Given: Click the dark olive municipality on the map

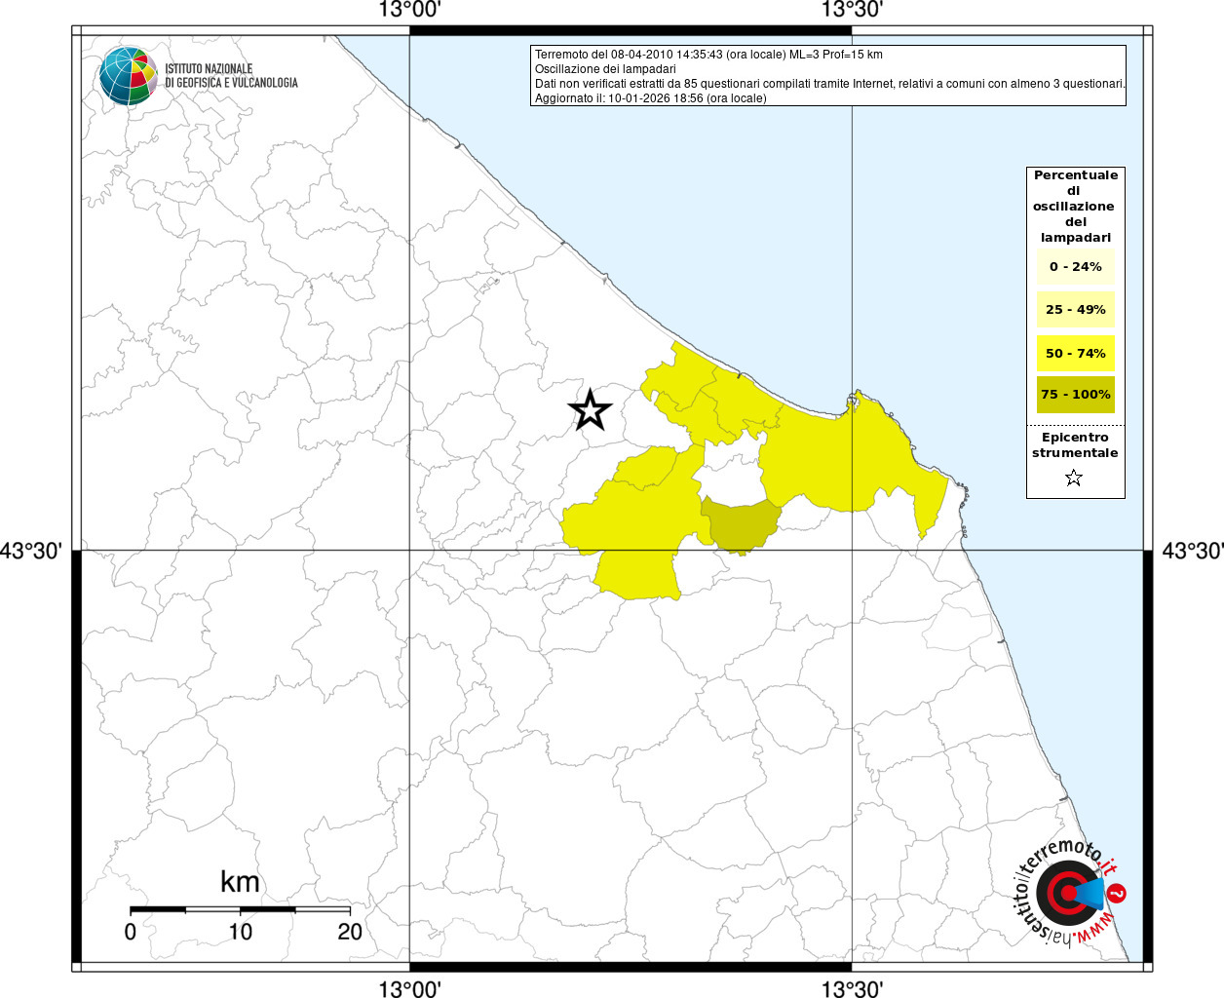Looking at the screenshot, I should click(x=741, y=524).
